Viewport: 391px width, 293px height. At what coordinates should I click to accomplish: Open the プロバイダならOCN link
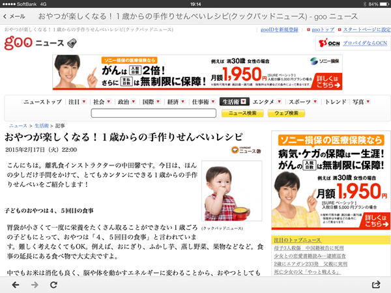365,43
